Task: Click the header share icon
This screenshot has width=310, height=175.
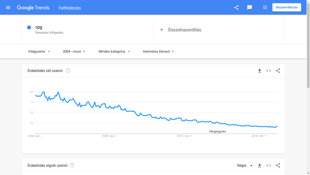Action: (236, 7)
